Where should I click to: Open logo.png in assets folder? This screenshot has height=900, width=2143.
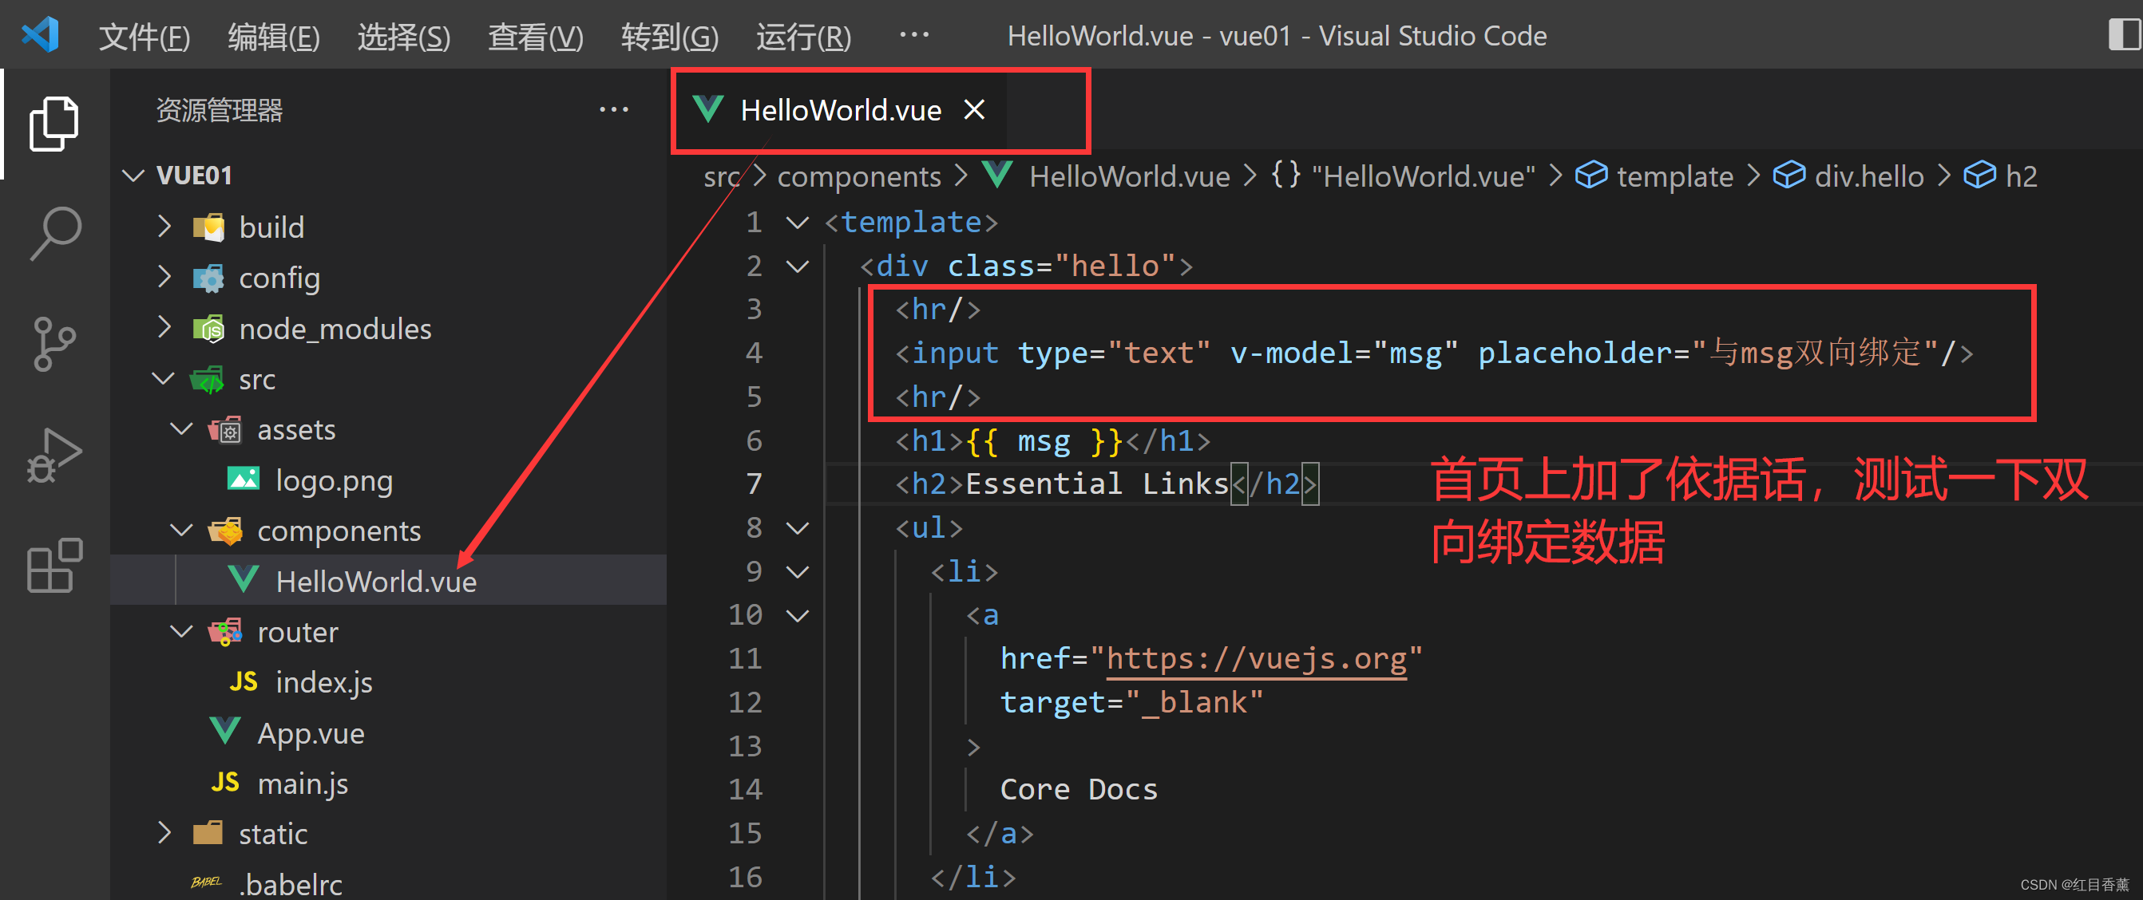click(334, 480)
